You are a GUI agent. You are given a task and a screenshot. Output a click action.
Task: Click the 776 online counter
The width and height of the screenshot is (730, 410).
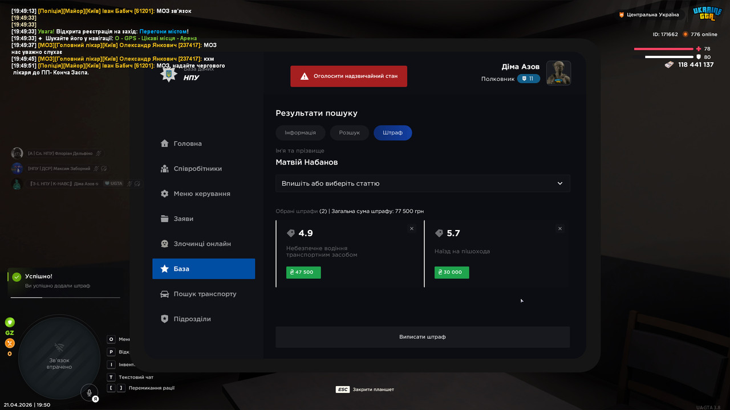[x=704, y=34]
